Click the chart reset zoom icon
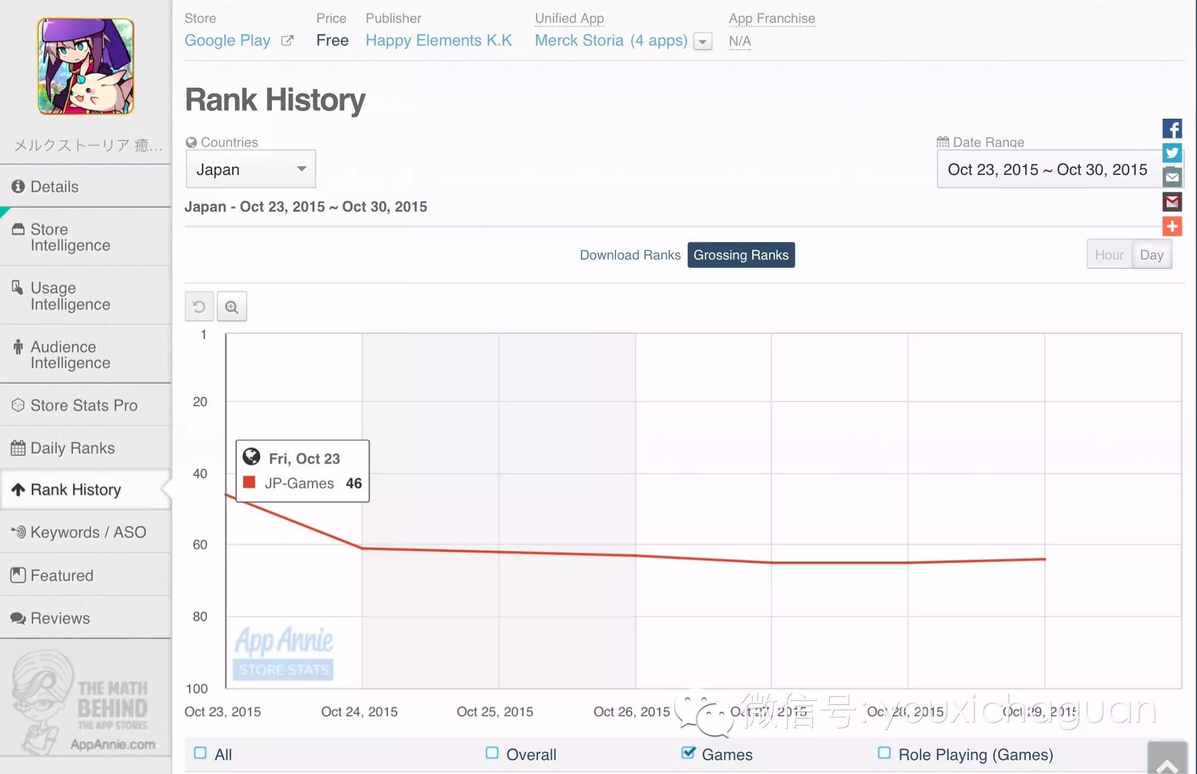The height and width of the screenshot is (774, 1197). coord(199,307)
